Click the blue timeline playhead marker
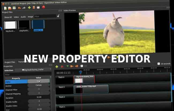Screen dimensions: 174x111 [81, 72]
